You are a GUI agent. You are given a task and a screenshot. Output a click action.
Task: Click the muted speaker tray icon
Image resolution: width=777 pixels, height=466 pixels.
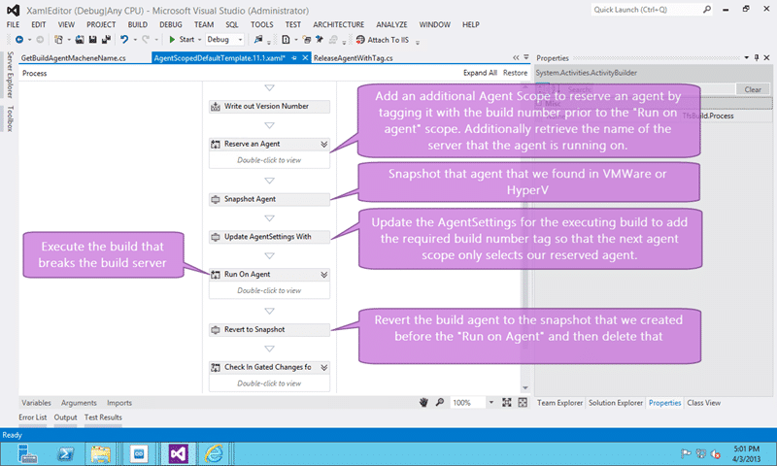tap(715, 453)
